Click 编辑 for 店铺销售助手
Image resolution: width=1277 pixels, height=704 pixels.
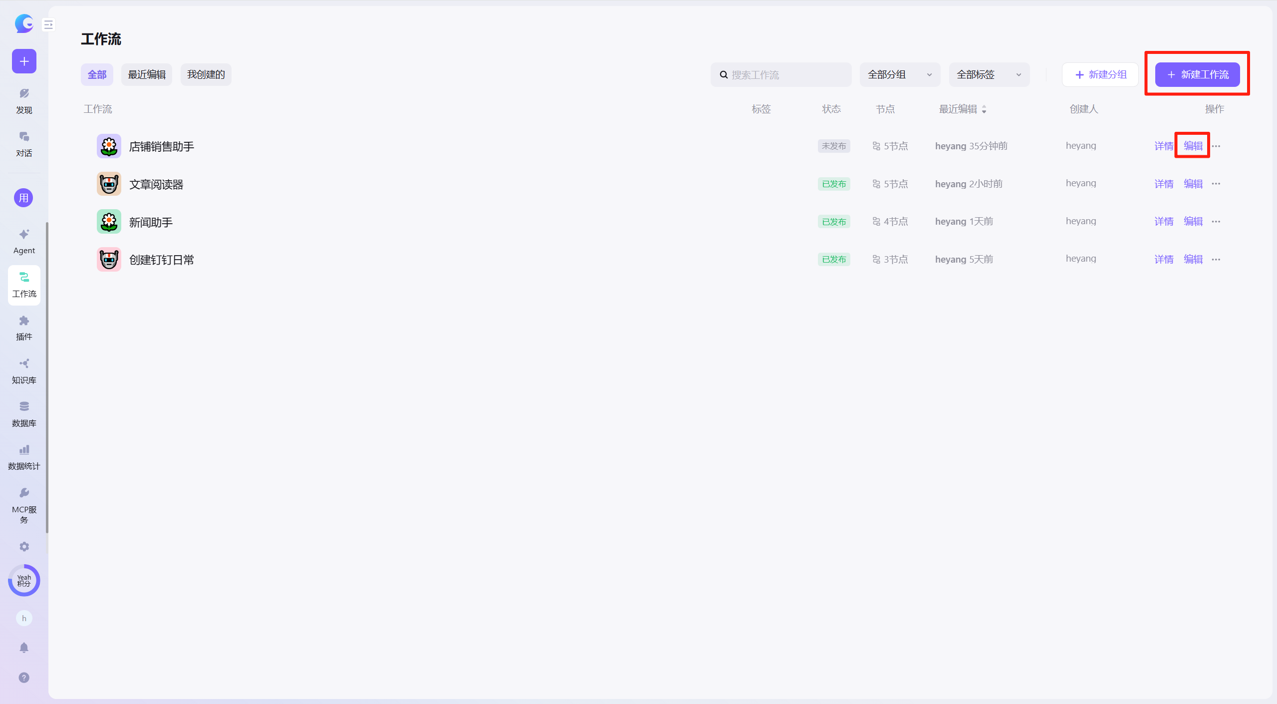click(1193, 146)
